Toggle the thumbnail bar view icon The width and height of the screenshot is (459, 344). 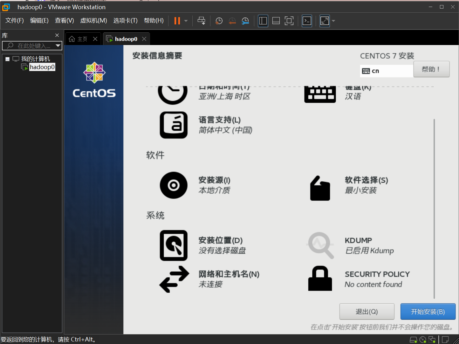tap(276, 21)
